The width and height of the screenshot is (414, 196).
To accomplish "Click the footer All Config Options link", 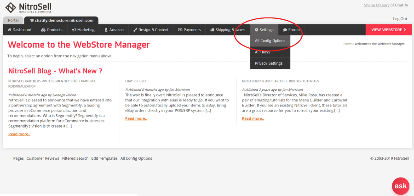I will tap(136, 158).
